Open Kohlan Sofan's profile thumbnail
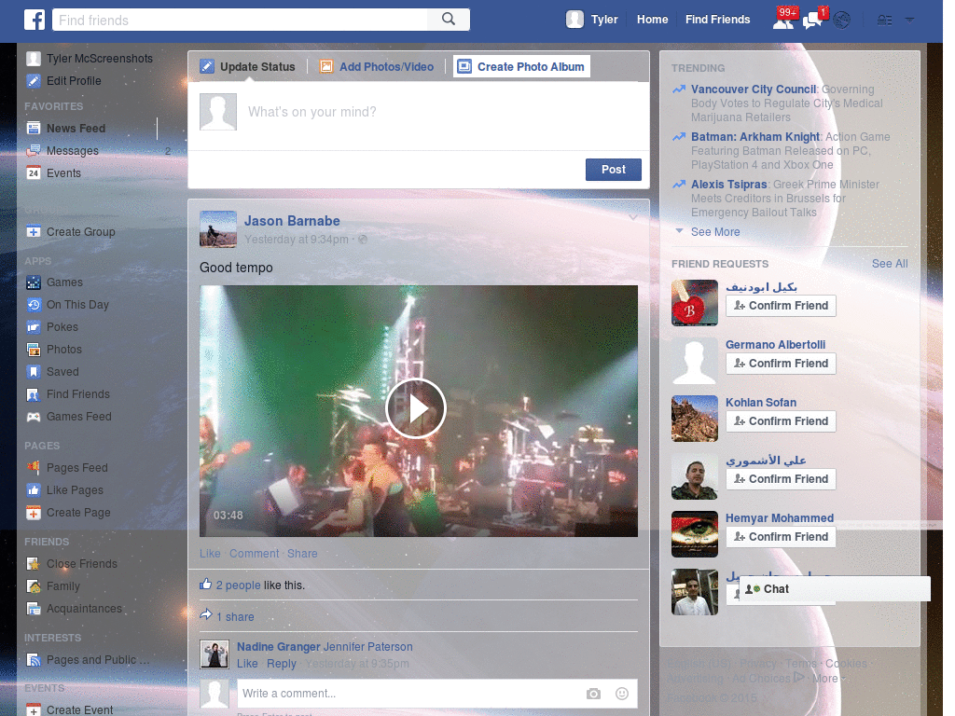Screen dimensions: 955x716 pyautogui.click(x=695, y=419)
